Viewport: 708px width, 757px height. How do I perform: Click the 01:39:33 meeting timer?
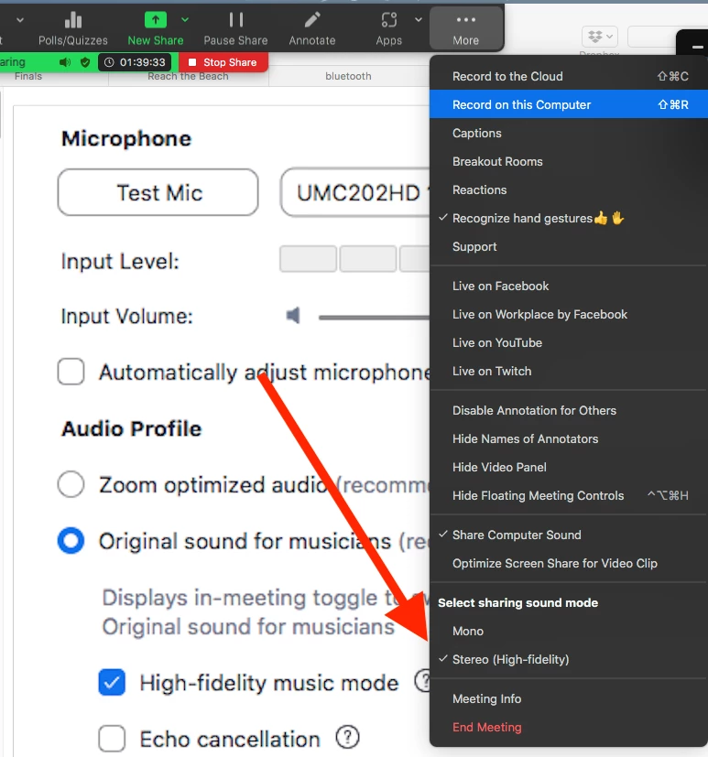click(143, 62)
